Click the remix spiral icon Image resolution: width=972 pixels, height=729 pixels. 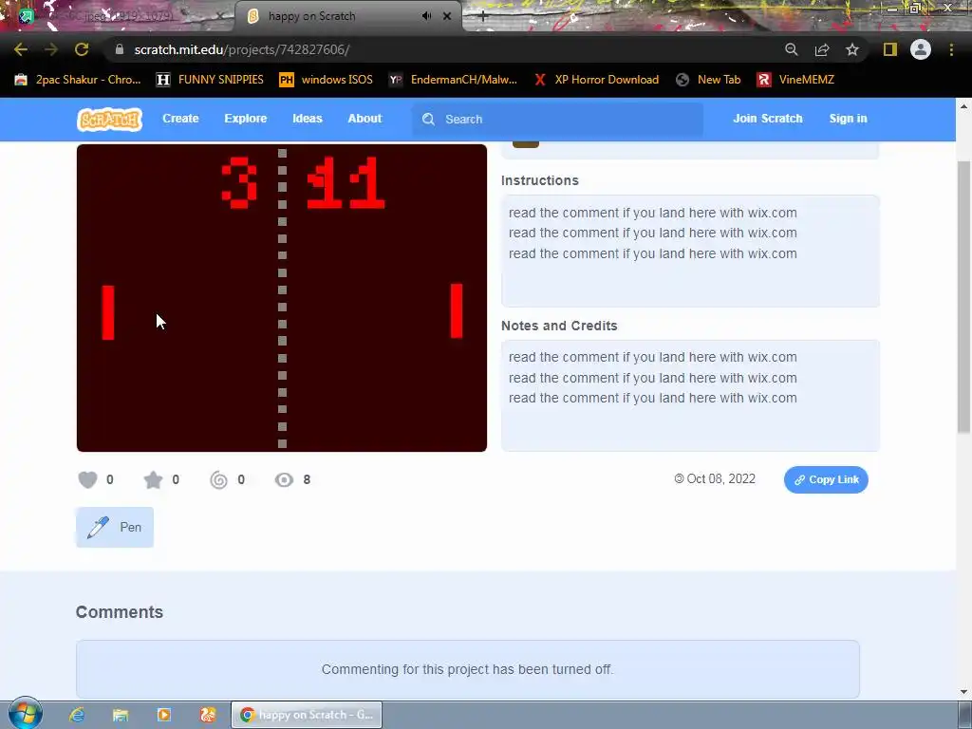tap(218, 479)
